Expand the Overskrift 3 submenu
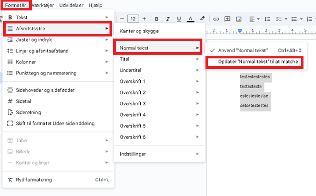This screenshot has width=316, height=196. pos(160,104)
